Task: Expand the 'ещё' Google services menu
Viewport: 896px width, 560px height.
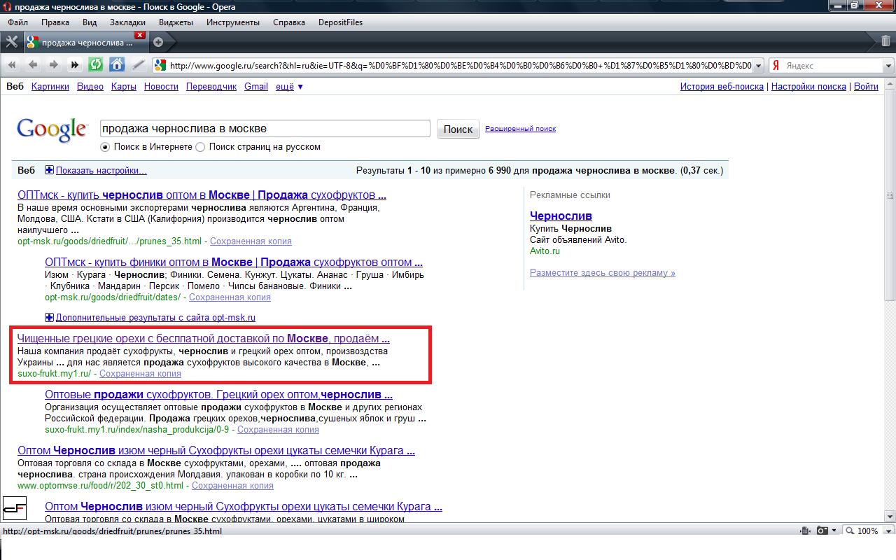Action: (x=290, y=87)
